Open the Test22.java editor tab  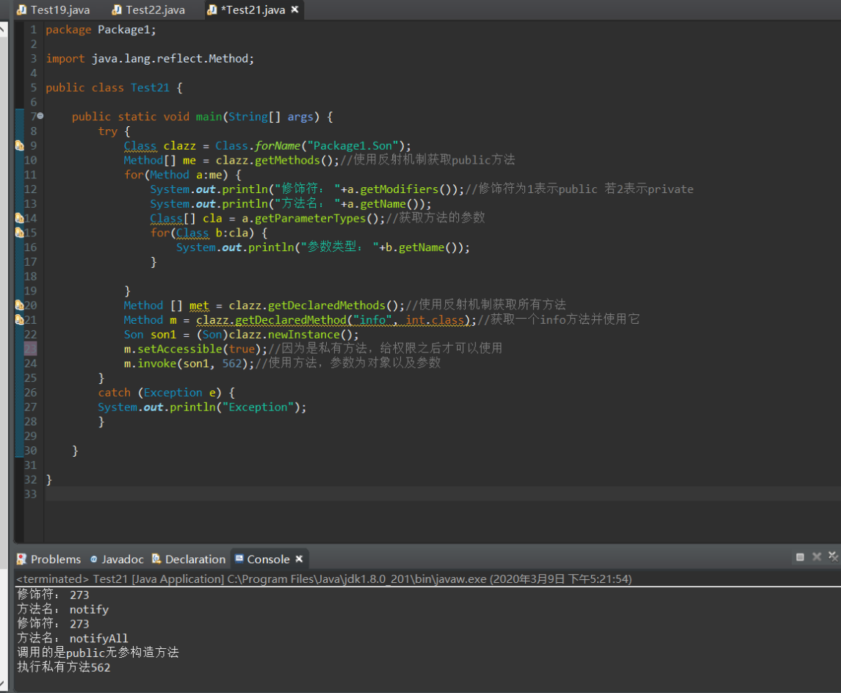point(155,10)
